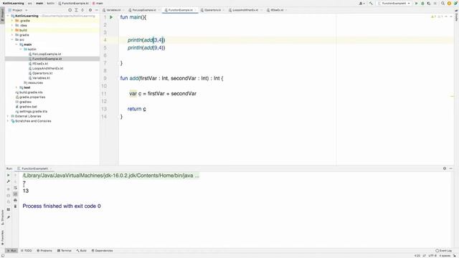Hide the Project panel with minus icon
The height and width of the screenshot is (258, 459).
pyautogui.click(x=97, y=10)
